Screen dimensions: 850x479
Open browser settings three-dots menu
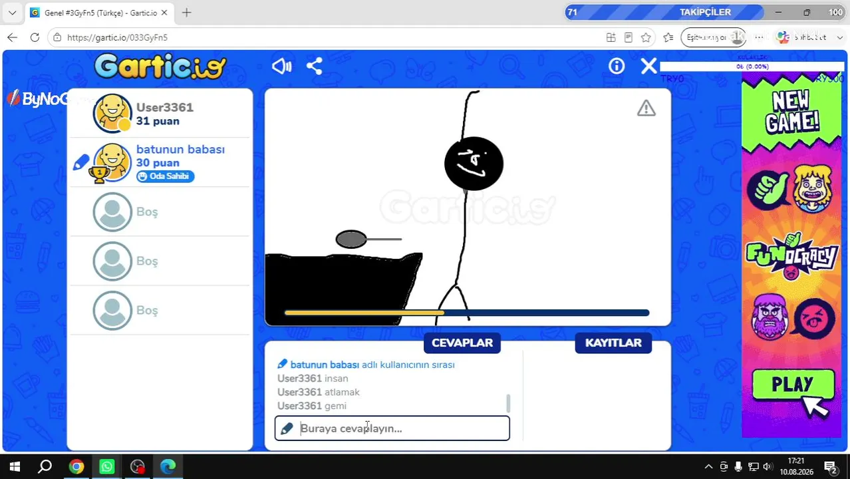[760, 37]
